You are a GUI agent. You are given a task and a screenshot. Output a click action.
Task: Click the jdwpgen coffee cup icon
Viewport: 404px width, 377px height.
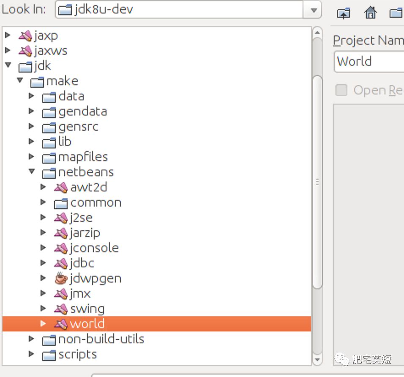61,278
